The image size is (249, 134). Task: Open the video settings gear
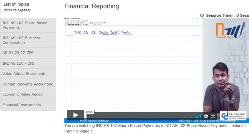coord(206,116)
